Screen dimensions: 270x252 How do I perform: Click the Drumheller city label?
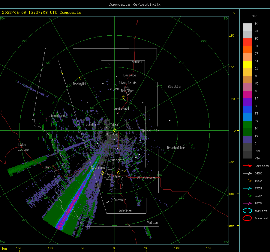click(175, 148)
